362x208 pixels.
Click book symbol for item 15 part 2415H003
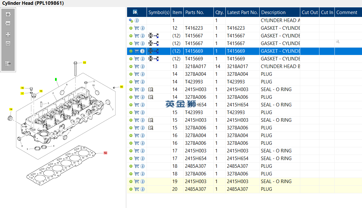pyautogui.click(x=151, y=120)
